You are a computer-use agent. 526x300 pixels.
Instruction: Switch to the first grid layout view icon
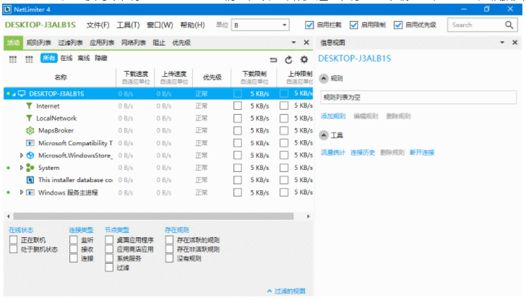tap(13, 60)
